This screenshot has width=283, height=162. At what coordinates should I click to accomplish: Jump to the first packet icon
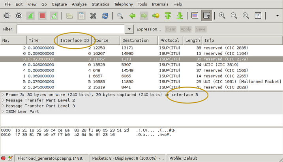[x=168, y=16]
